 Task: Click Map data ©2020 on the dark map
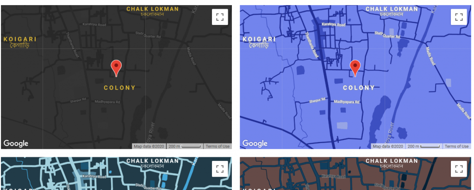point(149,146)
